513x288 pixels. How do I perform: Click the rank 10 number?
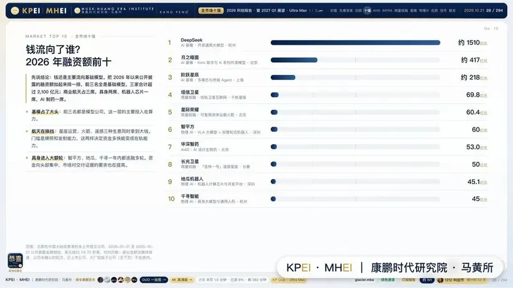[x=171, y=199]
